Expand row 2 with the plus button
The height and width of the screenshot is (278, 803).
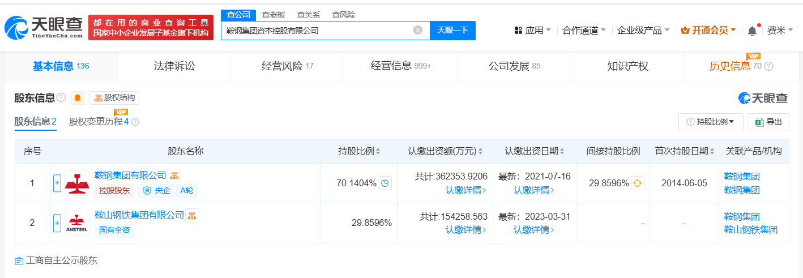tap(57, 223)
